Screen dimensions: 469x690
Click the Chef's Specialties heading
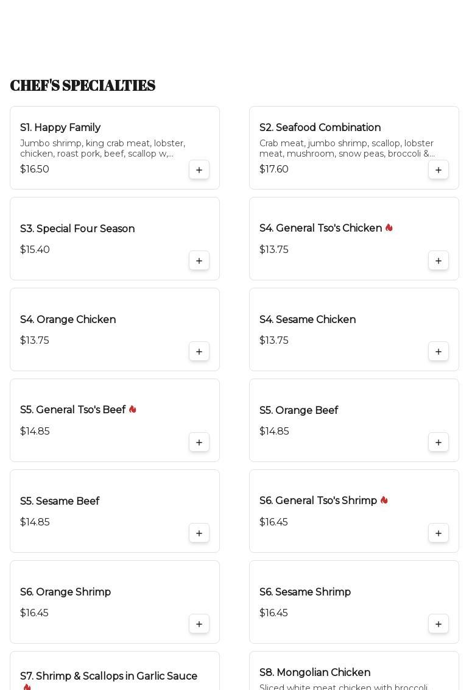coord(83,86)
